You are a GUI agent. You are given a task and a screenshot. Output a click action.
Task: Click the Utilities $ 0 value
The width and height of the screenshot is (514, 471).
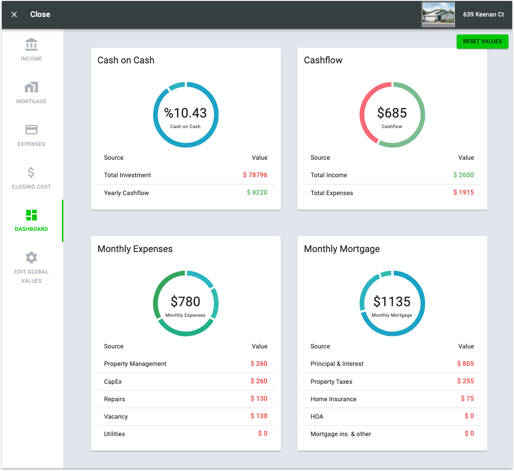tap(263, 434)
